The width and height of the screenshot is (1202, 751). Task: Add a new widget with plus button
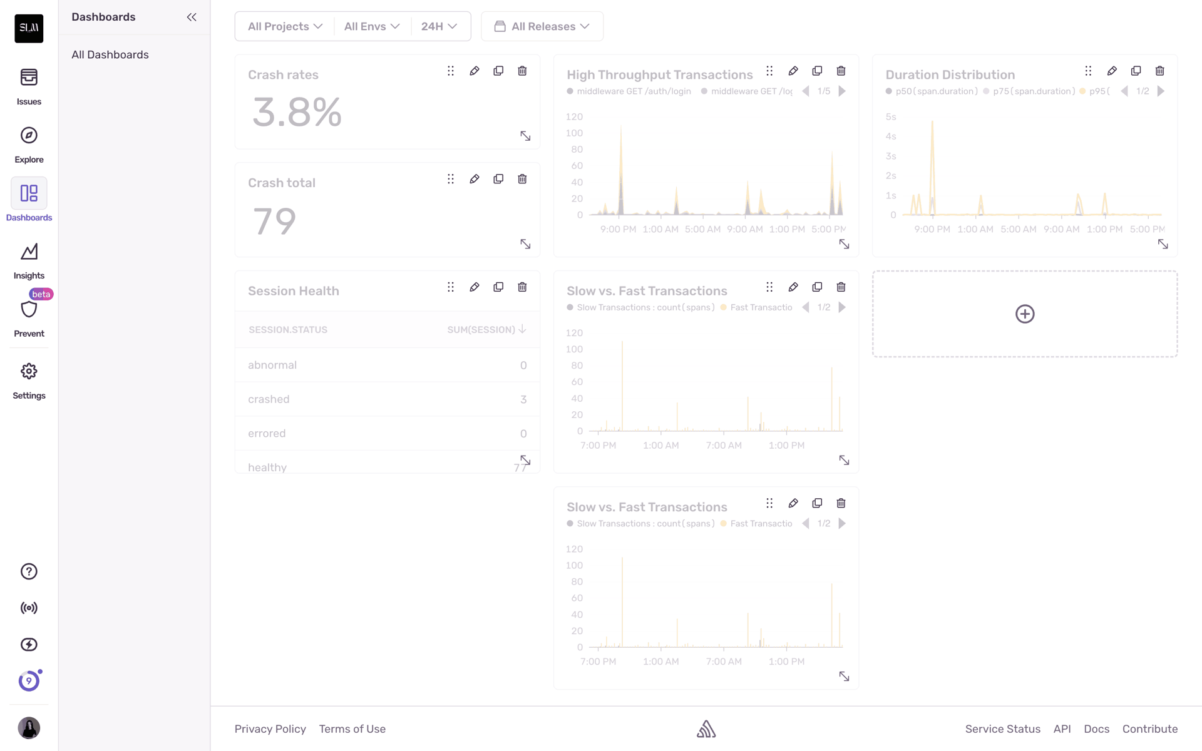pyautogui.click(x=1025, y=314)
